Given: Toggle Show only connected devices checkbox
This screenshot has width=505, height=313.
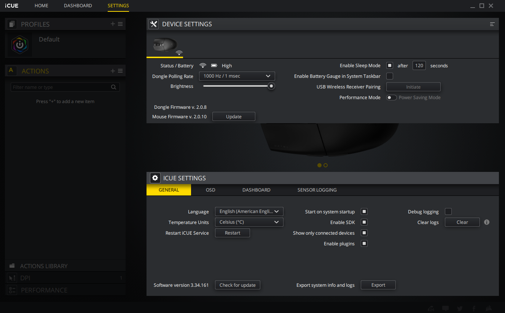Looking at the screenshot, I should [364, 233].
